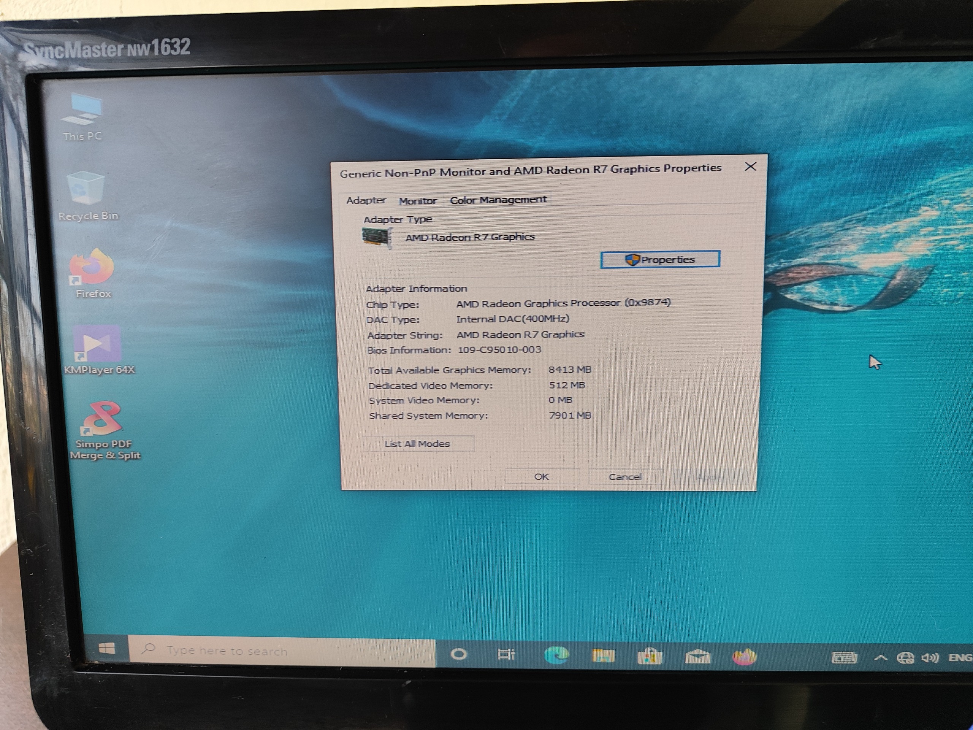Switch to the Monitor tab
973x730 pixels.
[x=417, y=201]
